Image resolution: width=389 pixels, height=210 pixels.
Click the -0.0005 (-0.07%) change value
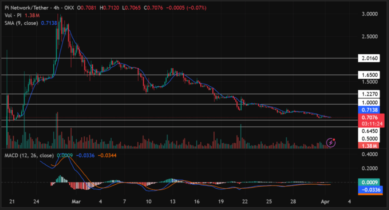pyautogui.click(x=186, y=8)
